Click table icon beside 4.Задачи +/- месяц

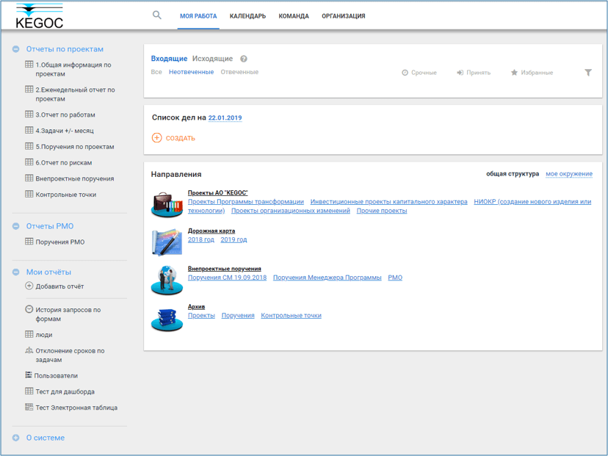(29, 130)
